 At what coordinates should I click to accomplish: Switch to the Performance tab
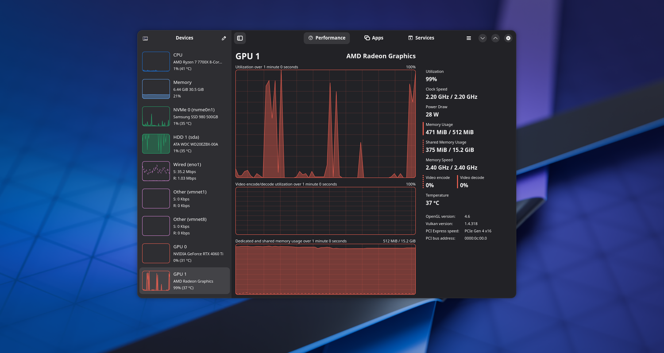click(x=327, y=38)
